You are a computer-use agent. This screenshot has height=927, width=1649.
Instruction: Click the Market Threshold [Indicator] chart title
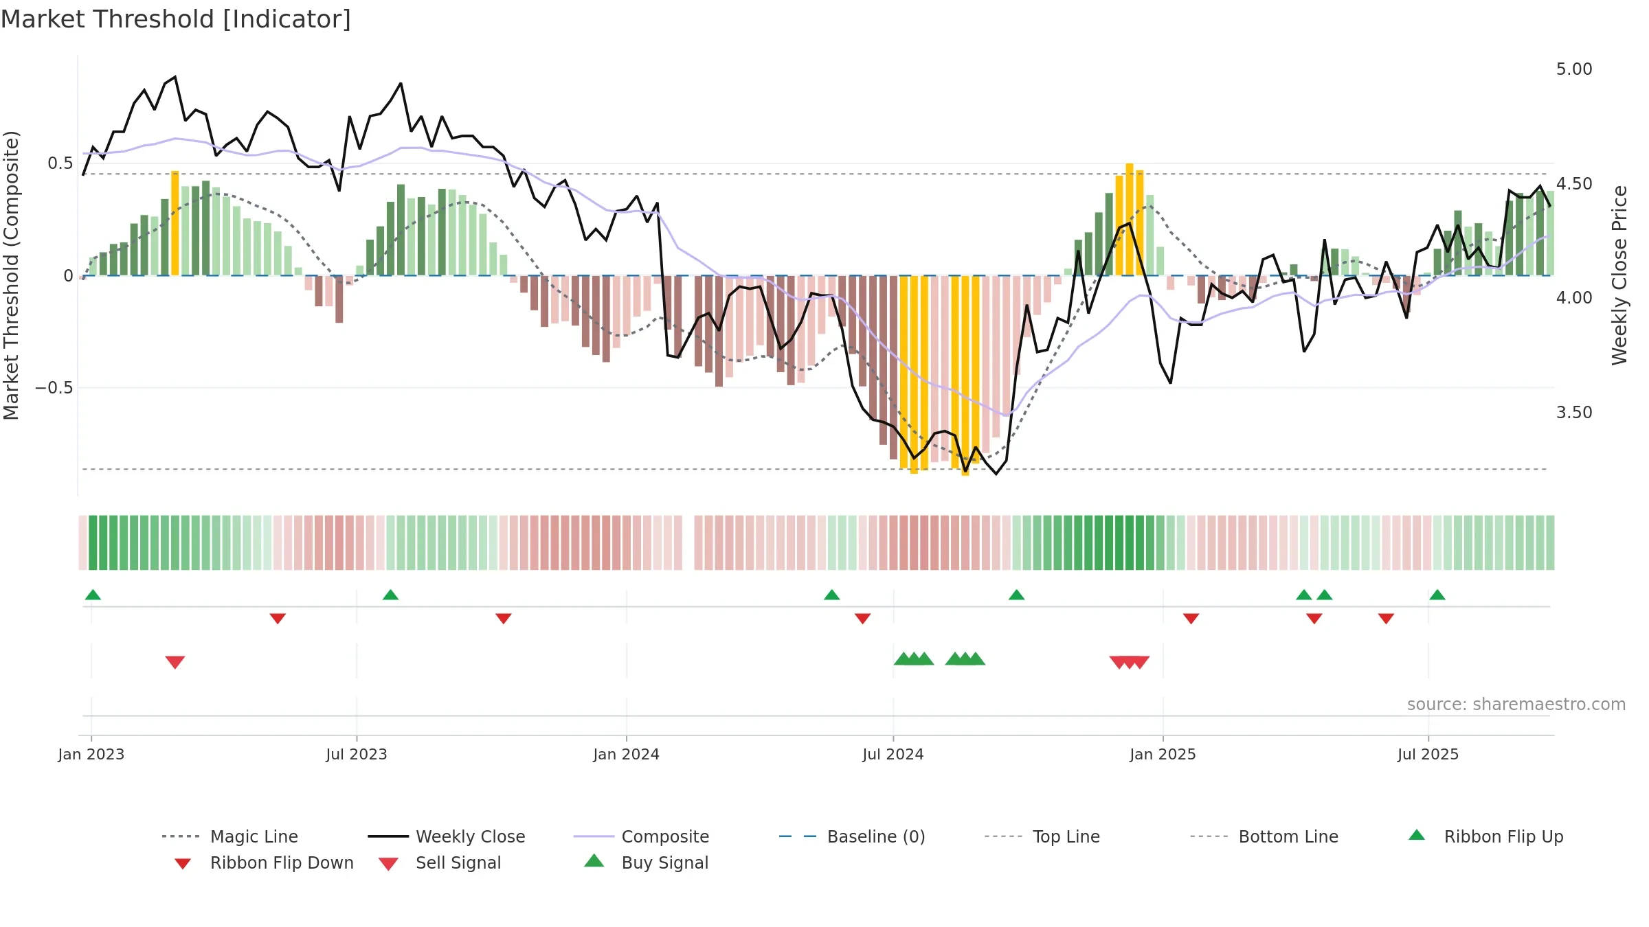pos(176,19)
